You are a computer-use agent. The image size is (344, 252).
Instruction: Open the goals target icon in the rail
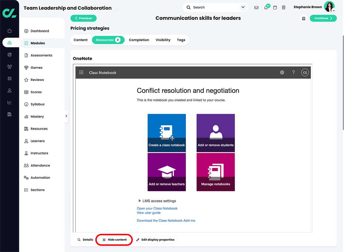[x=10, y=55]
